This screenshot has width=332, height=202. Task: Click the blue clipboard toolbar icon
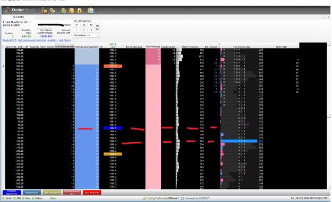point(91,11)
